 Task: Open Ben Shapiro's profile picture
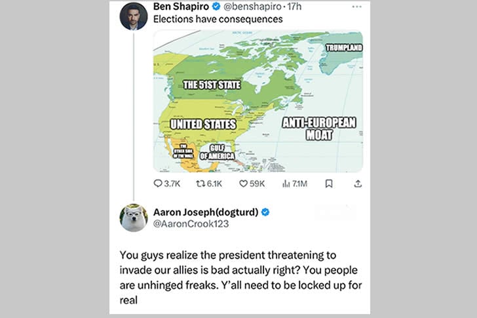click(x=134, y=16)
